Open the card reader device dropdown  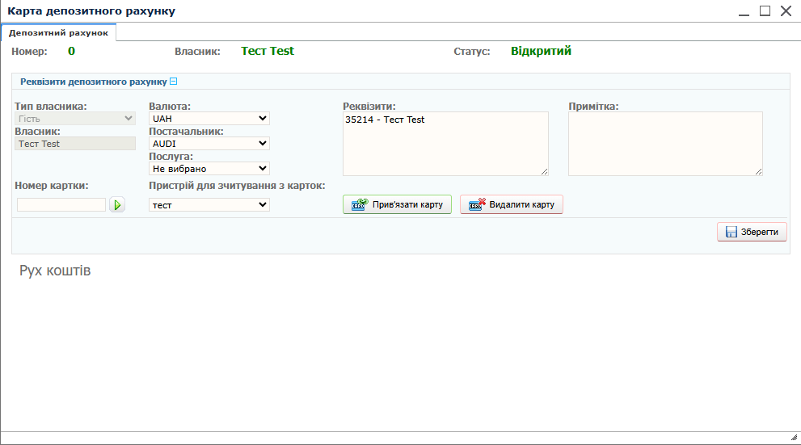209,205
